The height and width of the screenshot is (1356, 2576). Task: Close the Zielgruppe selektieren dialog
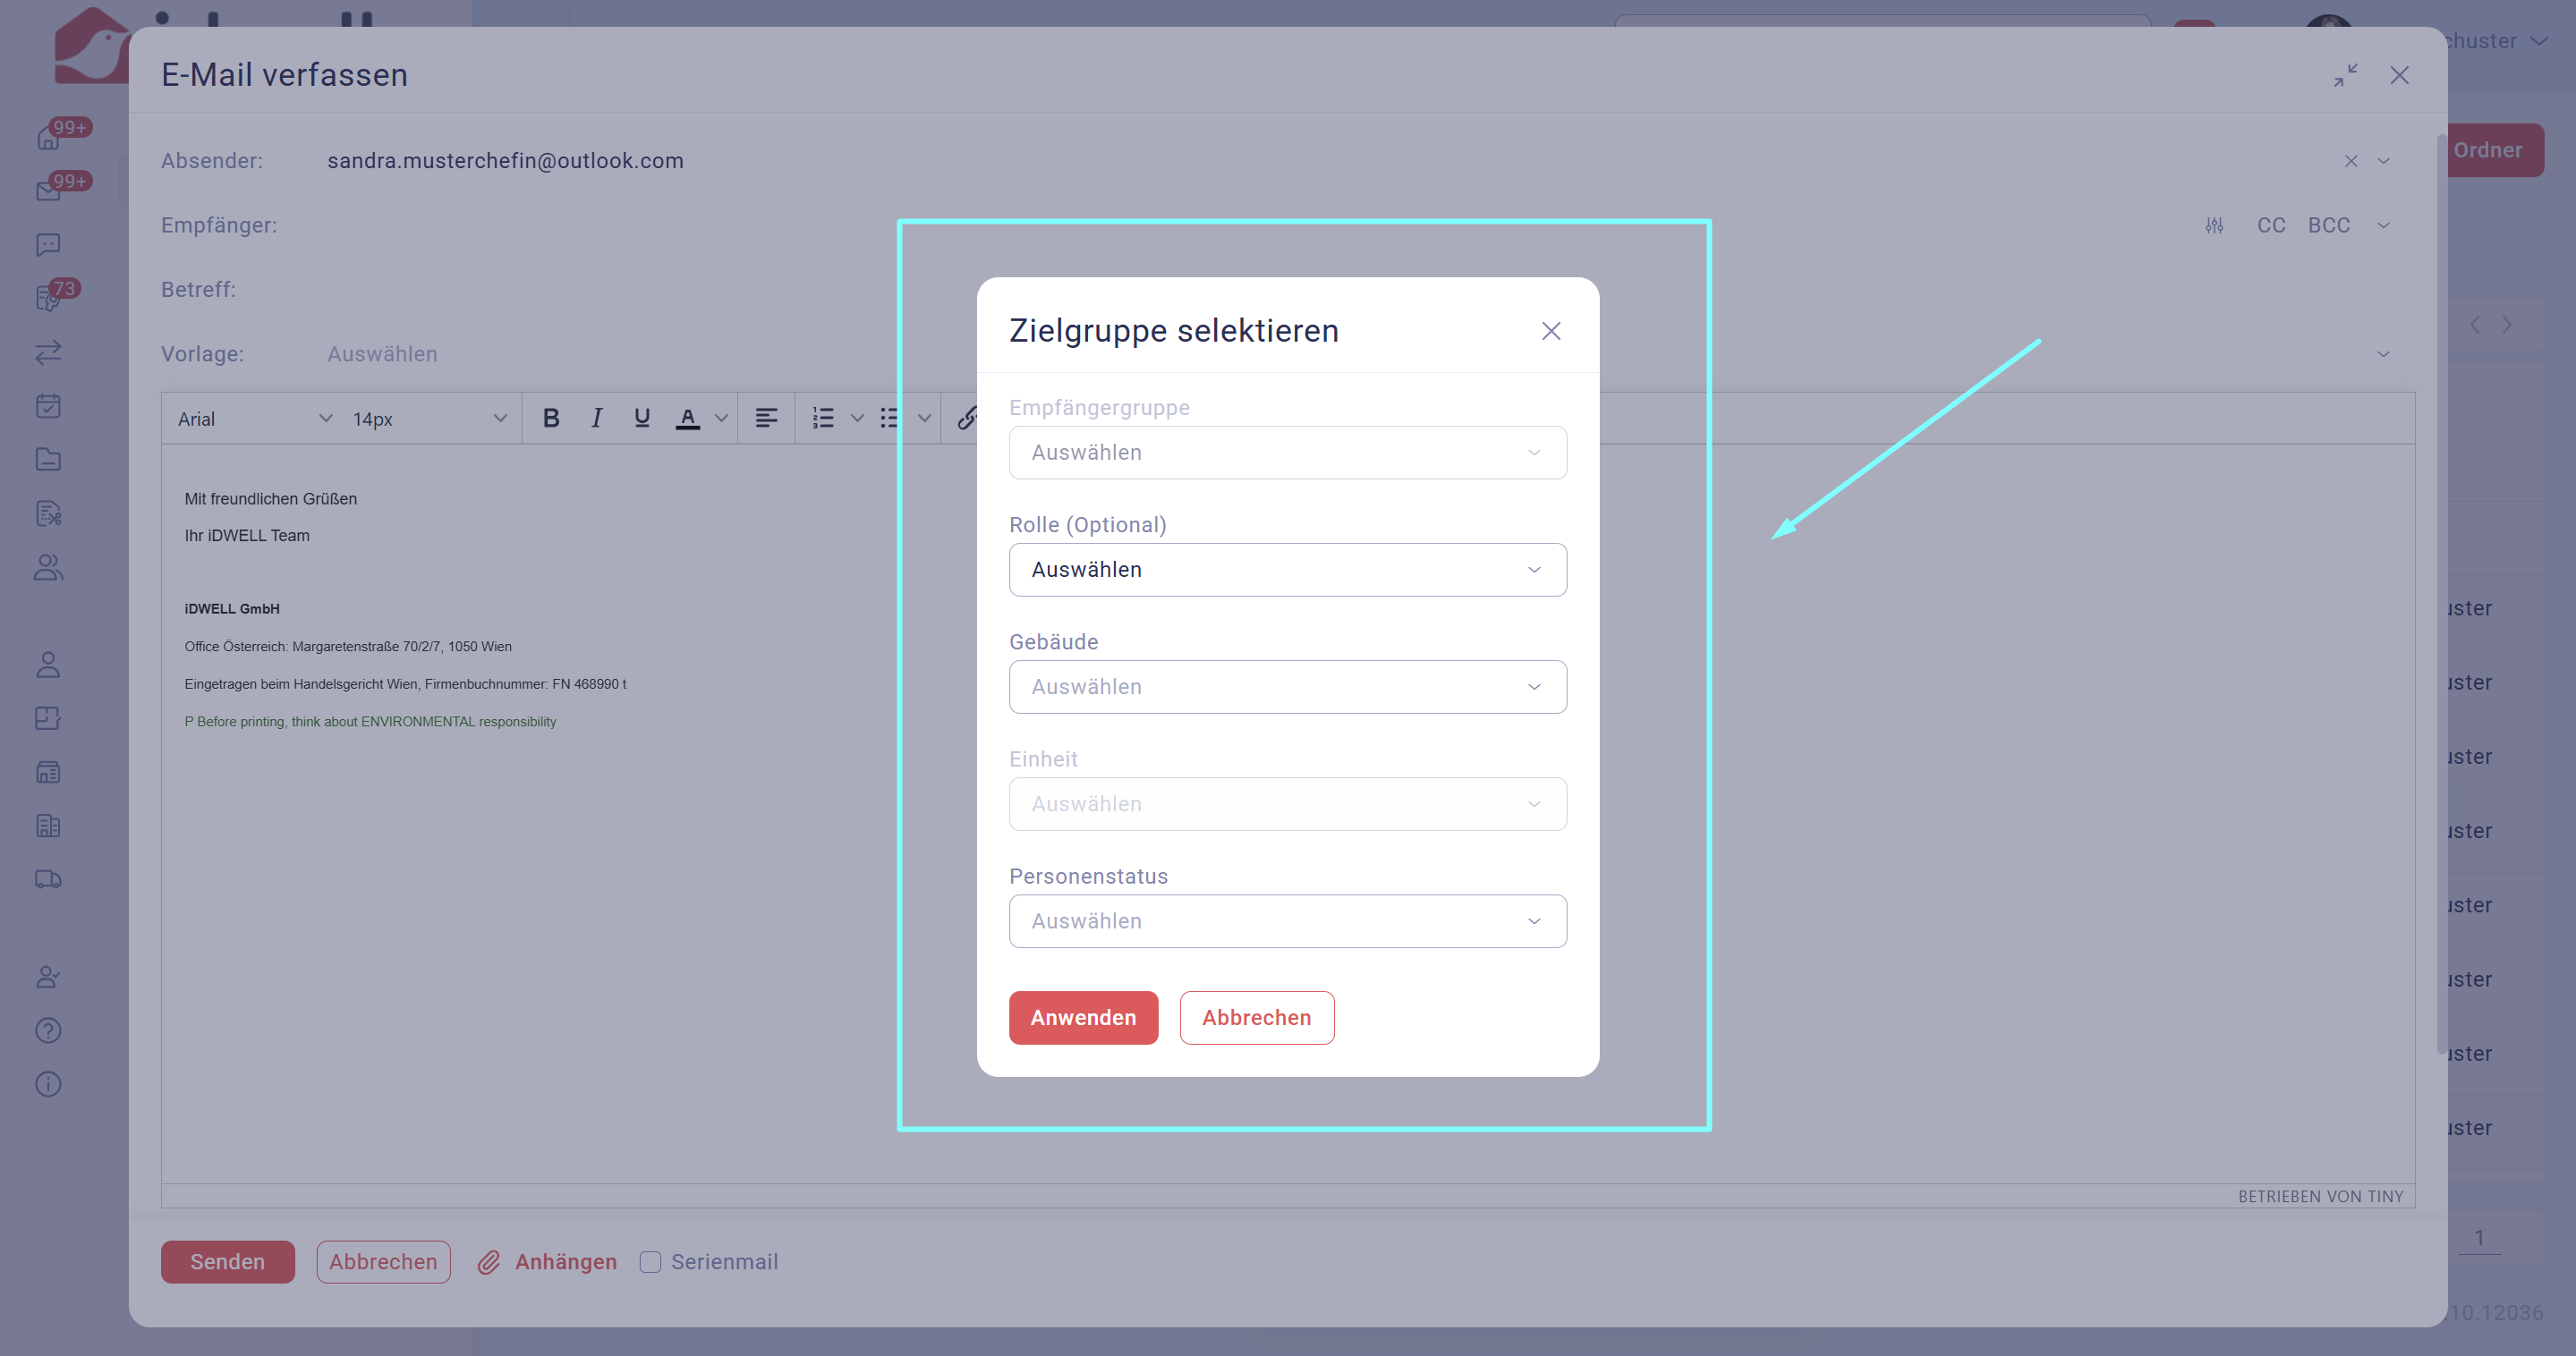pyautogui.click(x=1550, y=331)
